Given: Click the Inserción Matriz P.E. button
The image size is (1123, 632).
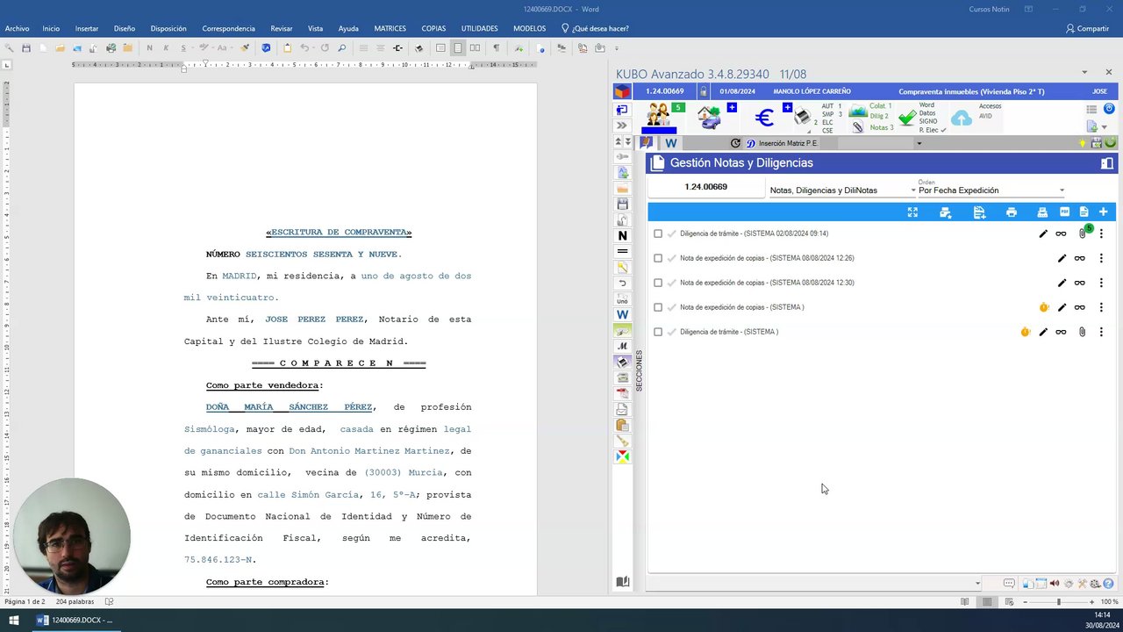Looking at the screenshot, I should (781, 143).
